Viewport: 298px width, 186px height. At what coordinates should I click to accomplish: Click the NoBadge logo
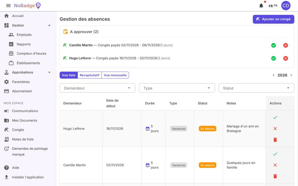(27, 6)
